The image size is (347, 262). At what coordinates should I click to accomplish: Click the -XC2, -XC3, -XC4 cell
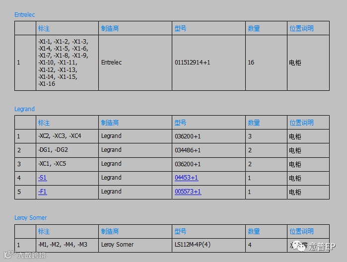[x=68, y=136]
